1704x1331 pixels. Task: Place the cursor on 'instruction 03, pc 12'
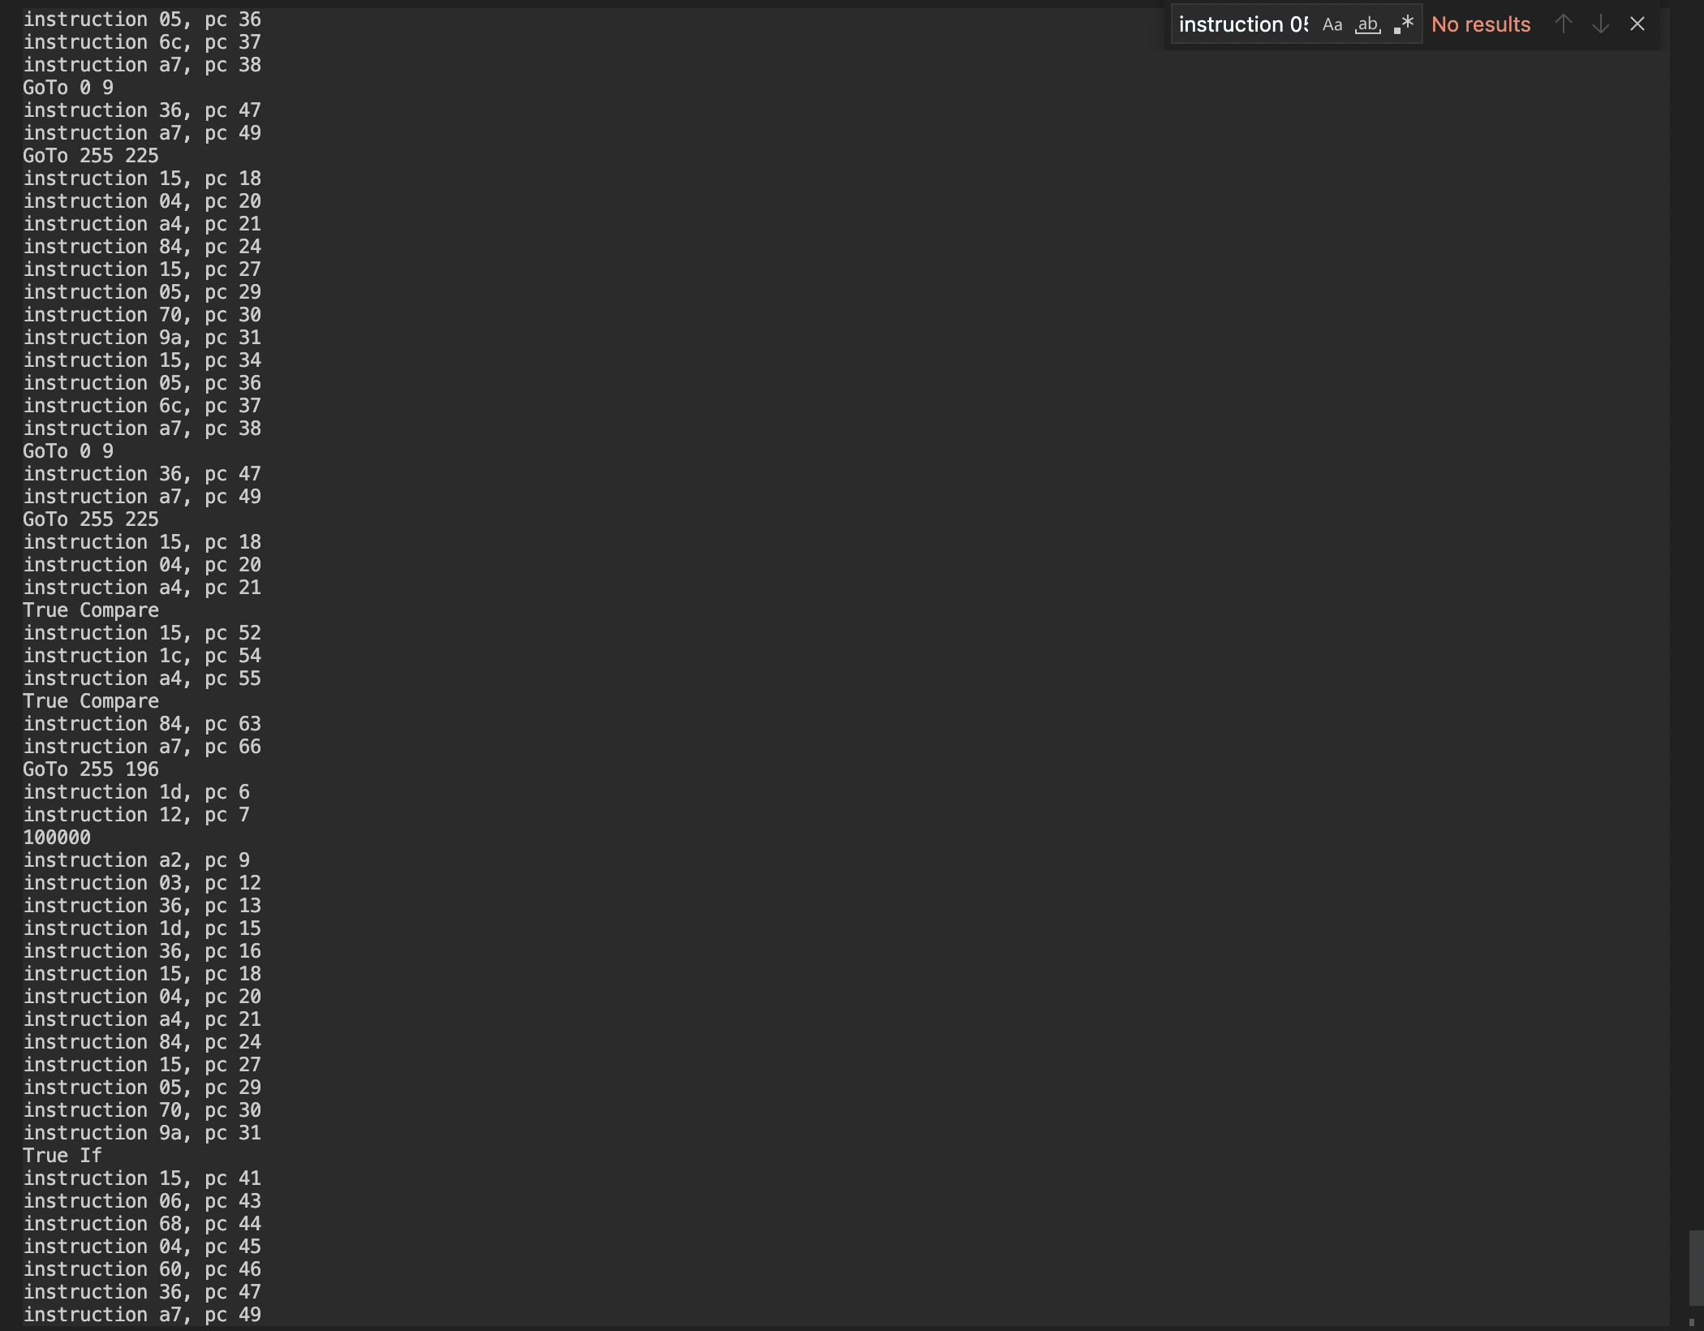pyautogui.click(x=142, y=883)
